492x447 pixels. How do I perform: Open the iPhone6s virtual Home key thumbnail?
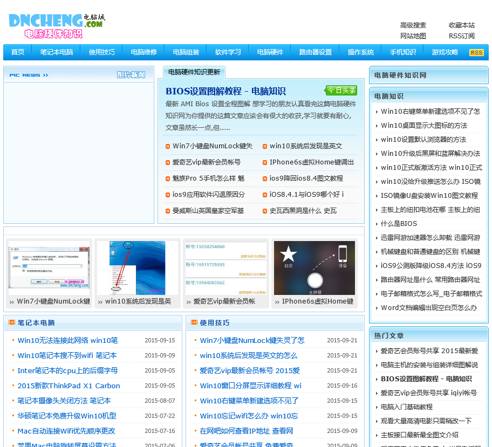pyautogui.click(x=315, y=267)
